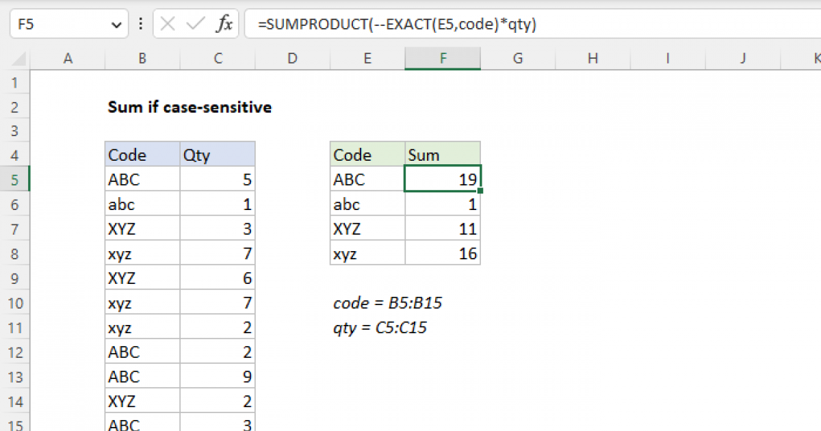Select the cell showing value 19
821x431 pixels.
[442, 179]
